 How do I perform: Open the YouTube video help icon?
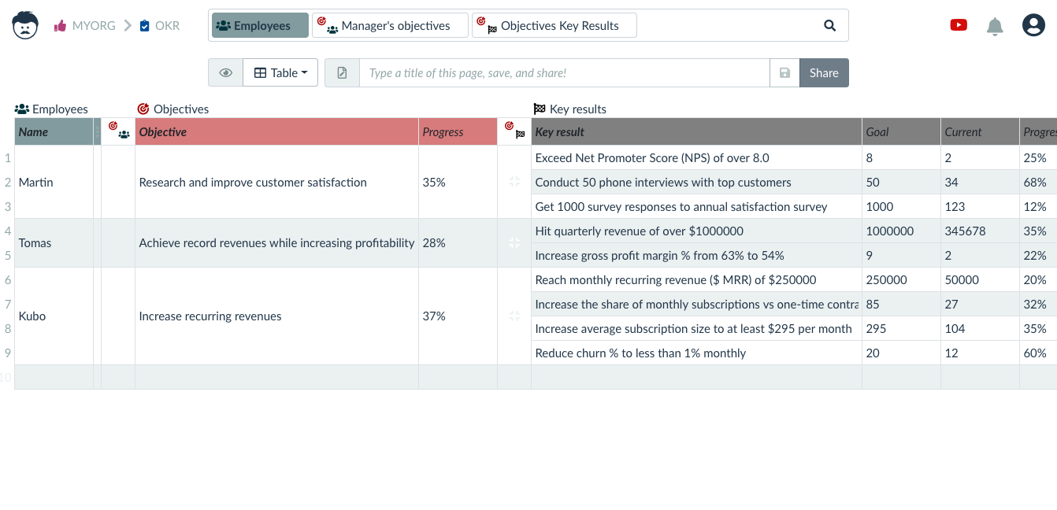tap(959, 25)
